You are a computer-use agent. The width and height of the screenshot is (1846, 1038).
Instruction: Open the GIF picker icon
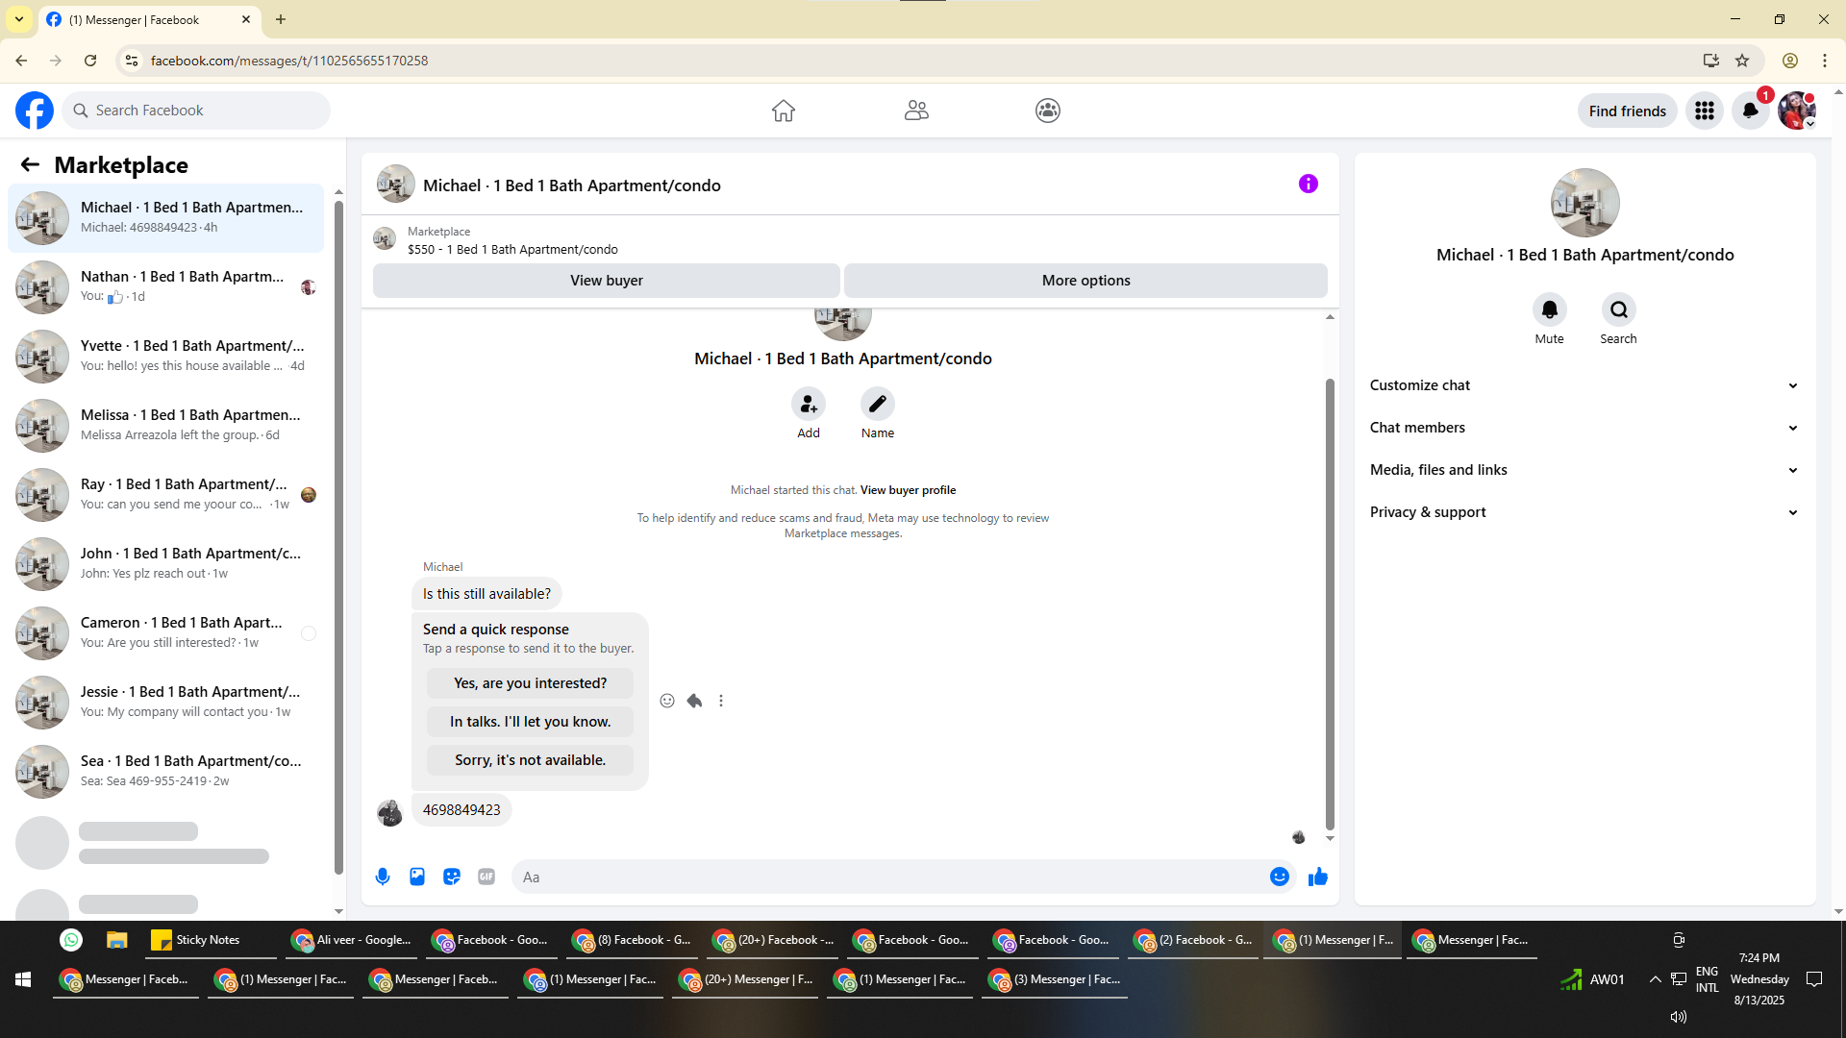pyautogui.click(x=486, y=877)
